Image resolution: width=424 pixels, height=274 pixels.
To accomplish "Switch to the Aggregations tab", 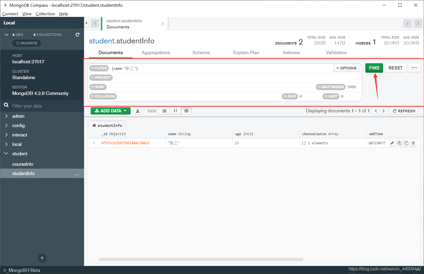I will coord(156,53).
